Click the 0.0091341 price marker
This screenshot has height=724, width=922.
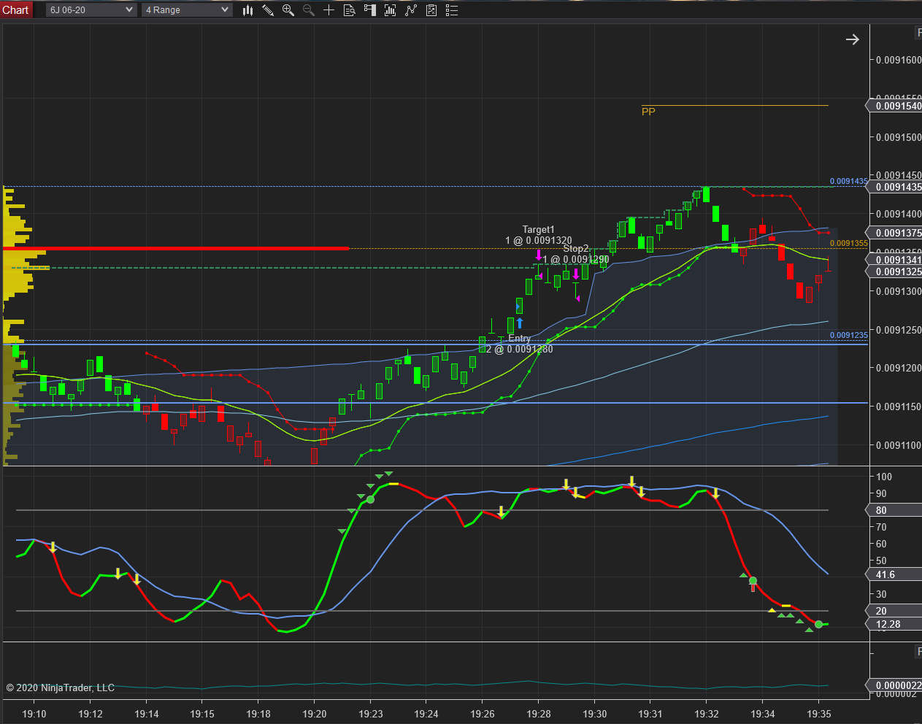coord(896,260)
